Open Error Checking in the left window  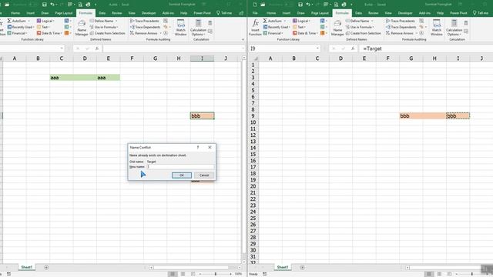click(x=166, y=27)
